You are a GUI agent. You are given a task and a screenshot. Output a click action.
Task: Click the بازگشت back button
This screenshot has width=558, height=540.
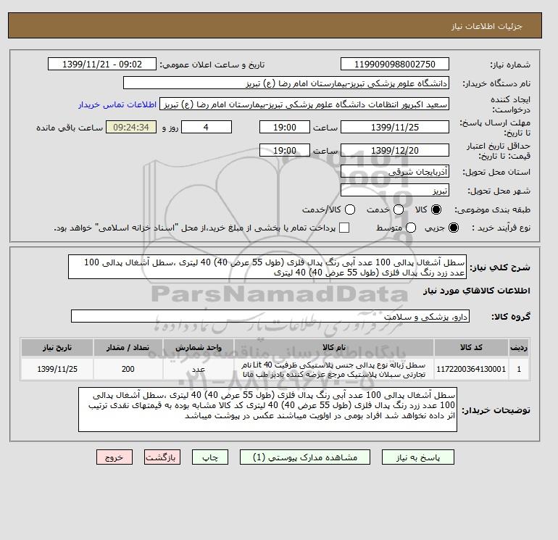coord(162,457)
